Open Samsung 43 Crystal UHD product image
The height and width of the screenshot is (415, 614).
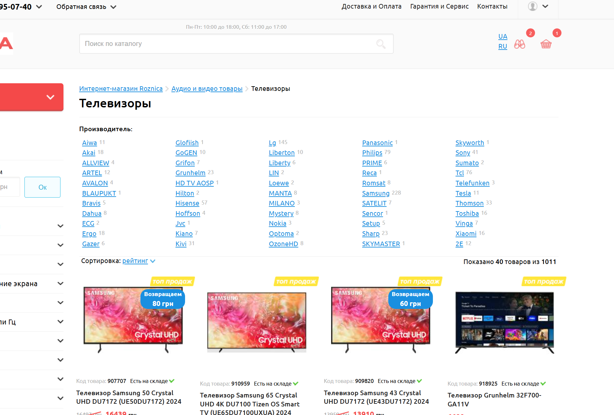pyautogui.click(x=381, y=320)
